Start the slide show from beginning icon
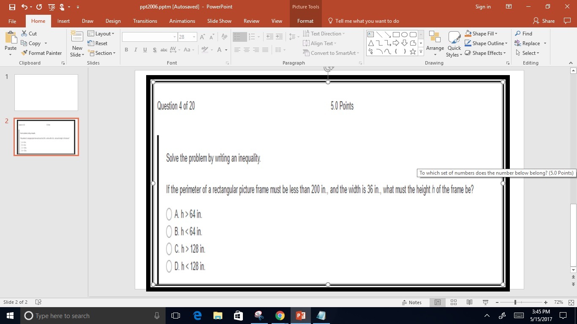Screen dimensions: 577x324 (x=52, y=7)
